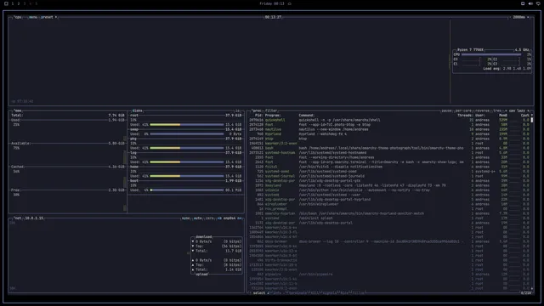Viewport: 544px width, 306px height.
Task: Click the upload label in net box
Action: (201, 275)
